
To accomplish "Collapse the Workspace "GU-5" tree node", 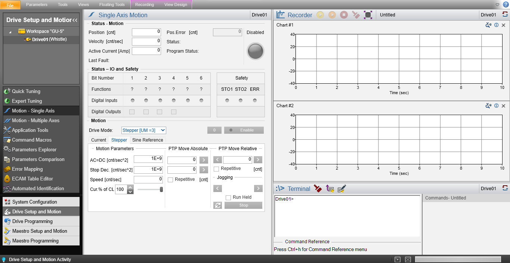I will pyautogui.click(x=10, y=32).
